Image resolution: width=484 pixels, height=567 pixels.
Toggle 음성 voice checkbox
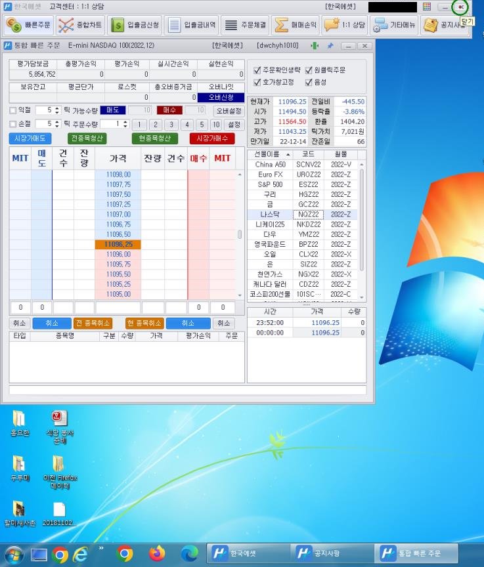tap(309, 83)
